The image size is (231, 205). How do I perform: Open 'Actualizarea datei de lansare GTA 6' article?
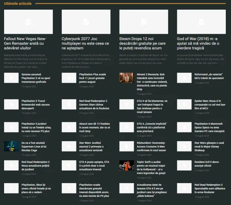152,191
